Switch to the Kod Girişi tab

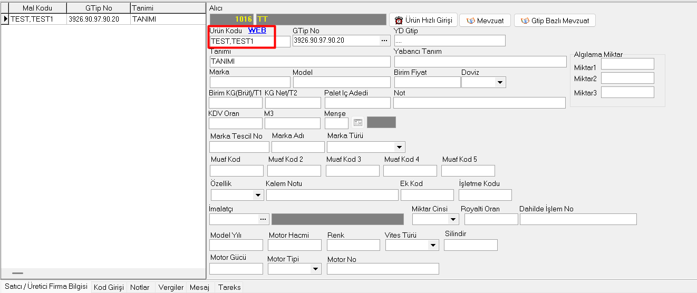(109, 287)
